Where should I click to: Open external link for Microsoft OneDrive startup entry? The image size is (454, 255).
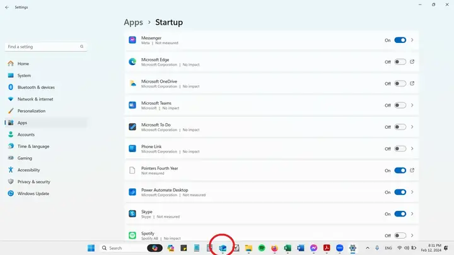click(x=412, y=83)
